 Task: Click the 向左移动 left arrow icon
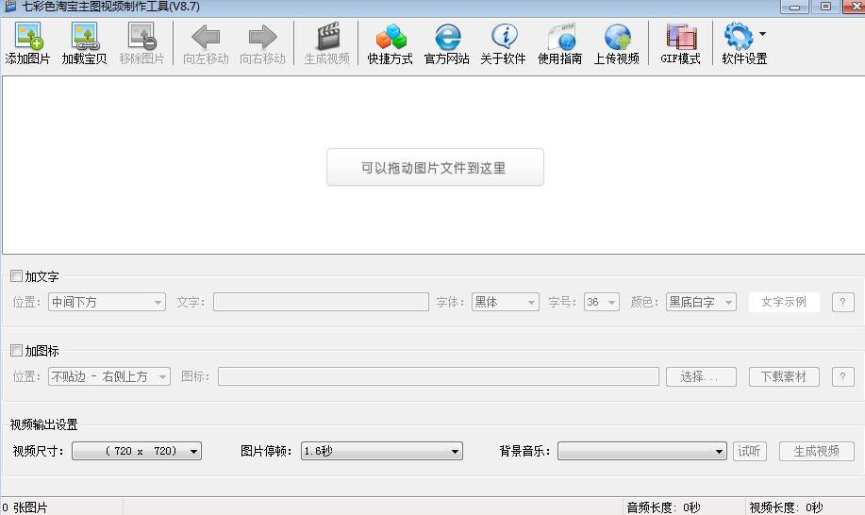click(206, 37)
